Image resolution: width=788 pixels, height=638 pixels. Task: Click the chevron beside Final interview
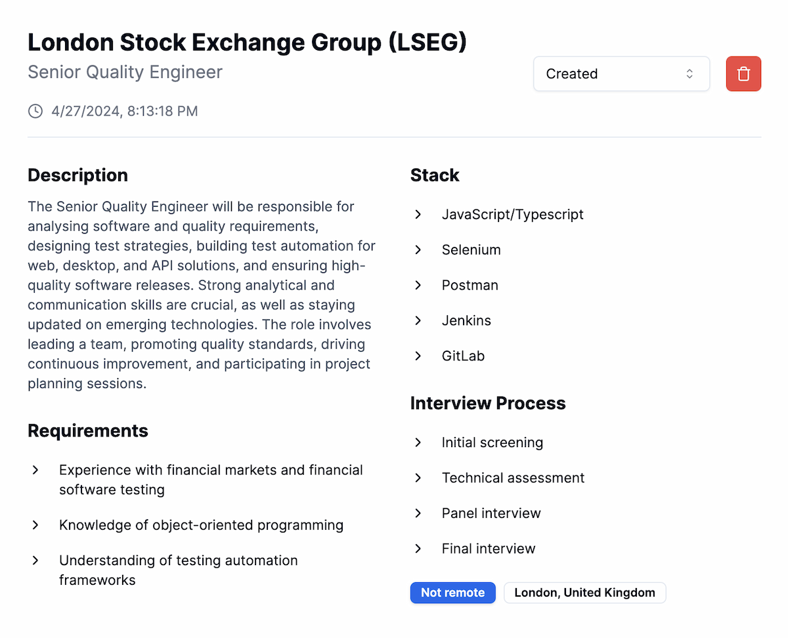[x=418, y=549]
